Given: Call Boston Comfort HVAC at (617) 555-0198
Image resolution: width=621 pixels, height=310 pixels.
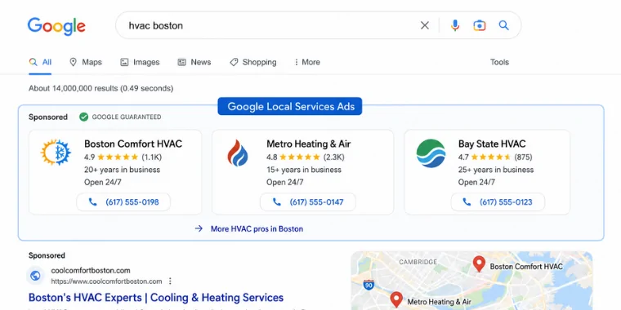Looking at the screenshot, I should (x=123, y=202).
